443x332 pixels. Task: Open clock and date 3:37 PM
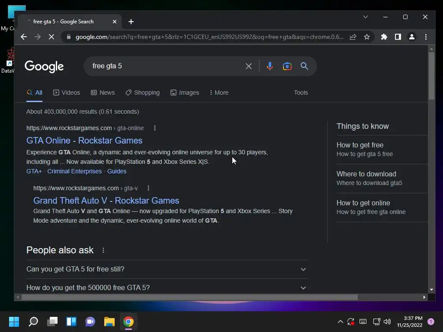click(410, 322)
